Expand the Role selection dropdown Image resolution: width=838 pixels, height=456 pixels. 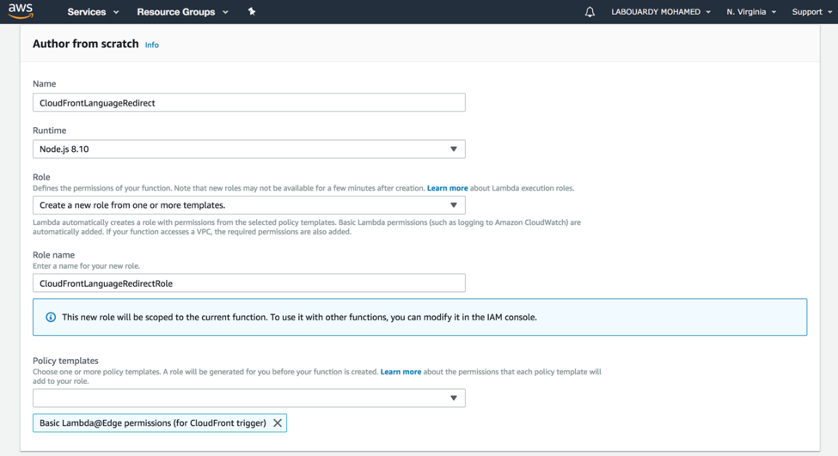[x=249, y=205]
